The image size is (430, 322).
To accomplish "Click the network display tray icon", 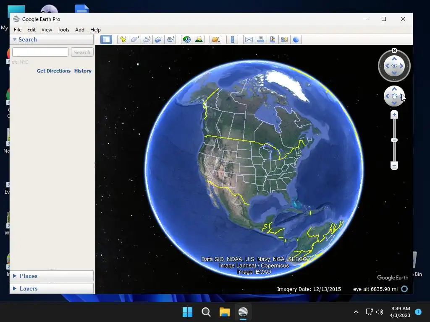I will pyautogui.click(x=369, y=312).
